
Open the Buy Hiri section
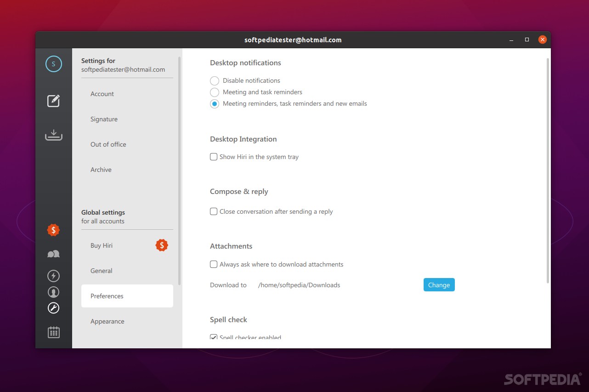(x=127, y=245)
